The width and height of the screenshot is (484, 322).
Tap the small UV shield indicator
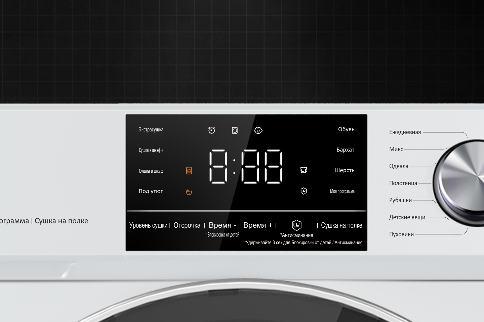(x=304, y=191)
